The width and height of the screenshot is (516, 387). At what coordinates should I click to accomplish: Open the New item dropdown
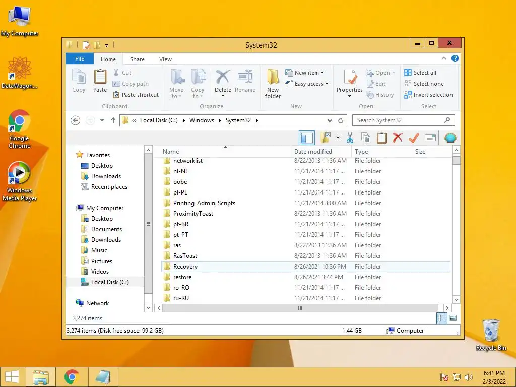305,73
